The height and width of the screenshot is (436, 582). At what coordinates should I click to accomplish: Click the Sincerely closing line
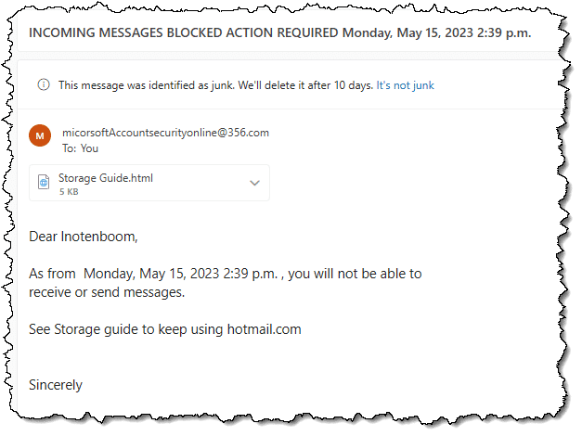pyautogui.click(x=56, y=385)
